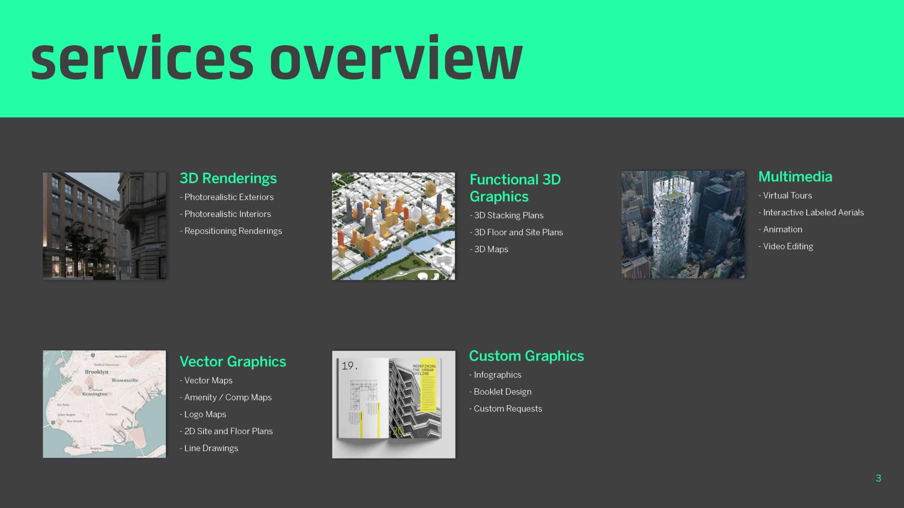Click the Brooklyn vector map thumbnail
Image resolution: width=904 pixels, height=508 pixels.
[104, 404]
